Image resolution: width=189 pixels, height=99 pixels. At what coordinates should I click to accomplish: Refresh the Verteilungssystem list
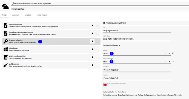(173, 62)
